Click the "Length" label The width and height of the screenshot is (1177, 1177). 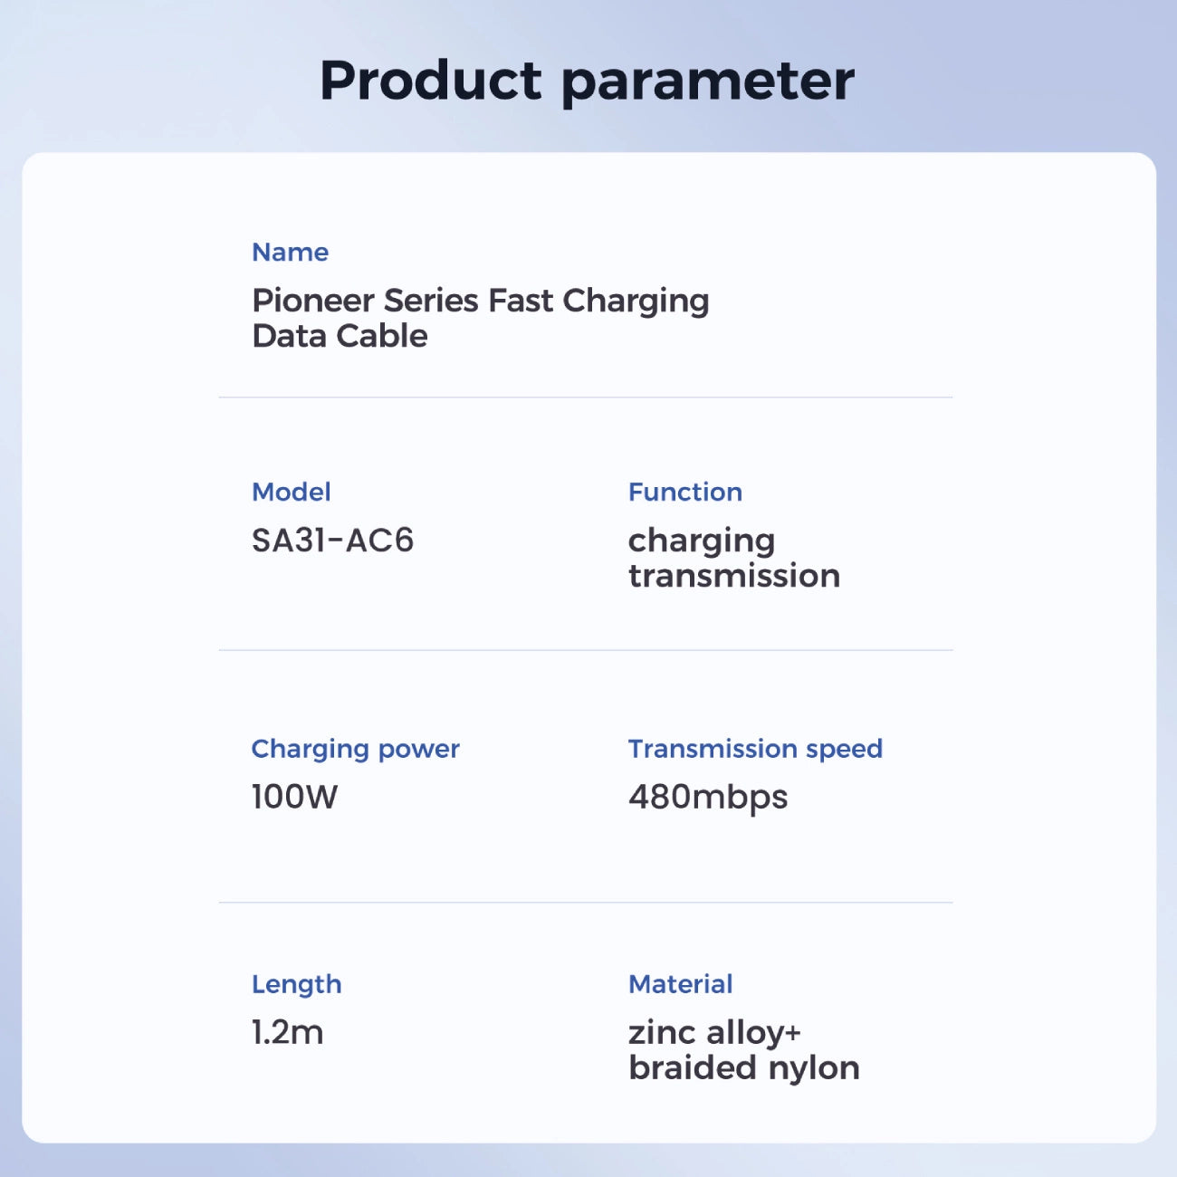coord(296,984)
